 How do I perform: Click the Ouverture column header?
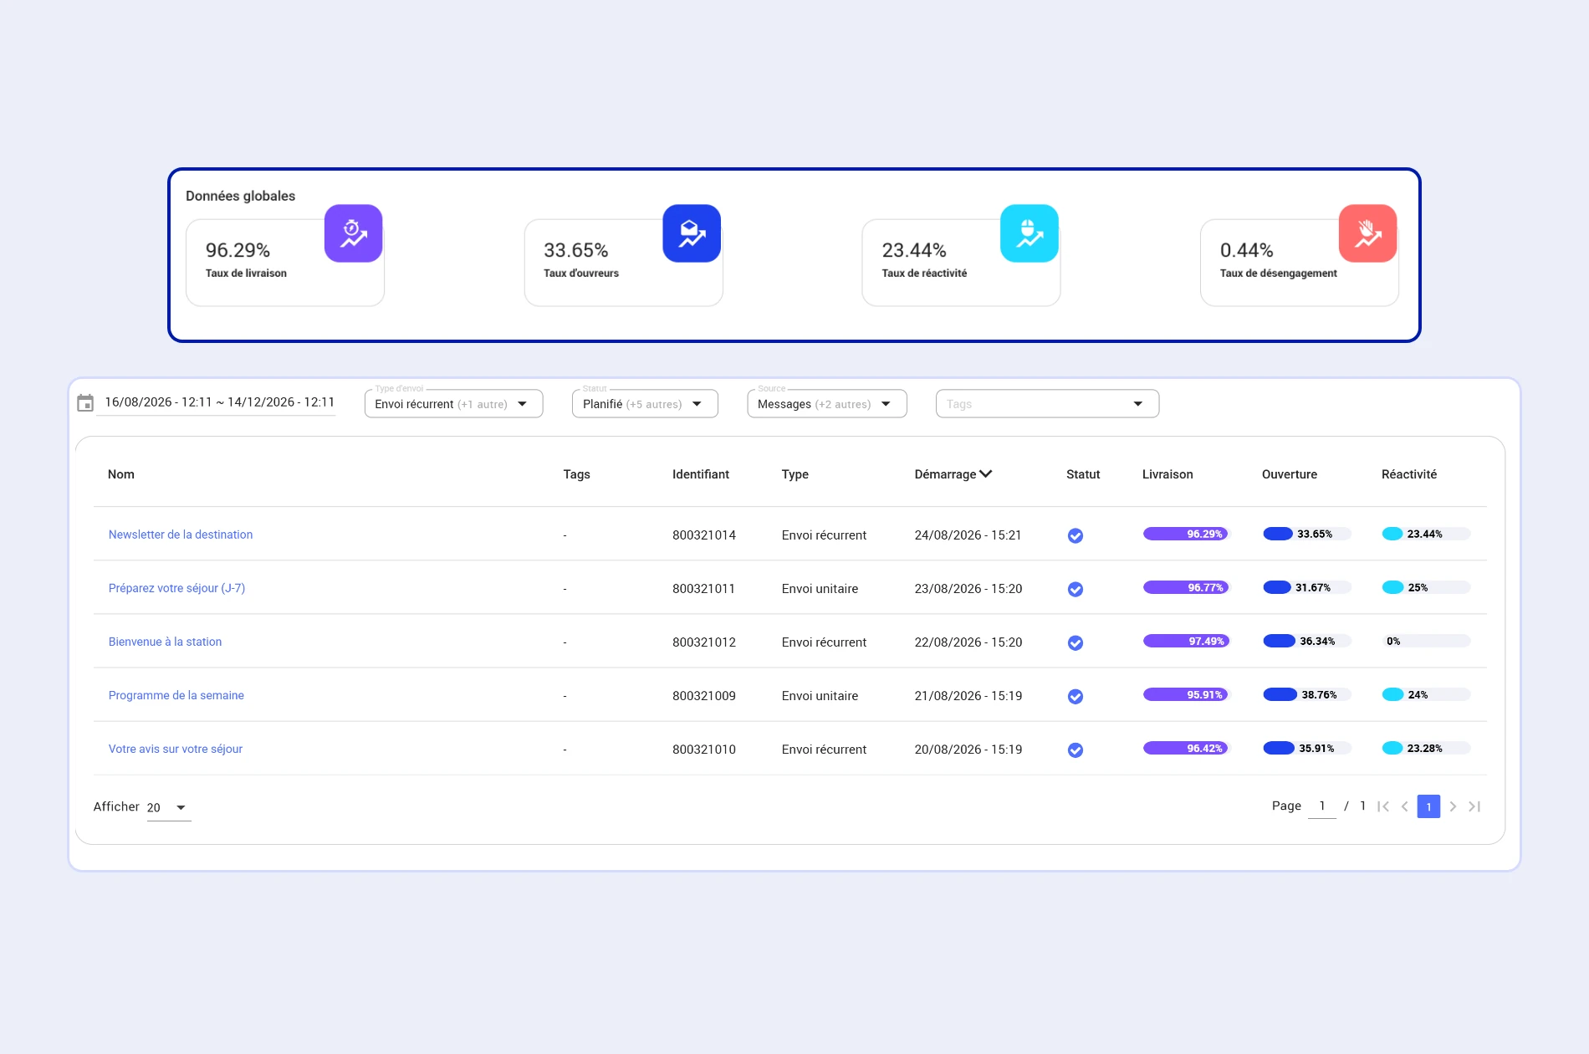click(1290, 474)
